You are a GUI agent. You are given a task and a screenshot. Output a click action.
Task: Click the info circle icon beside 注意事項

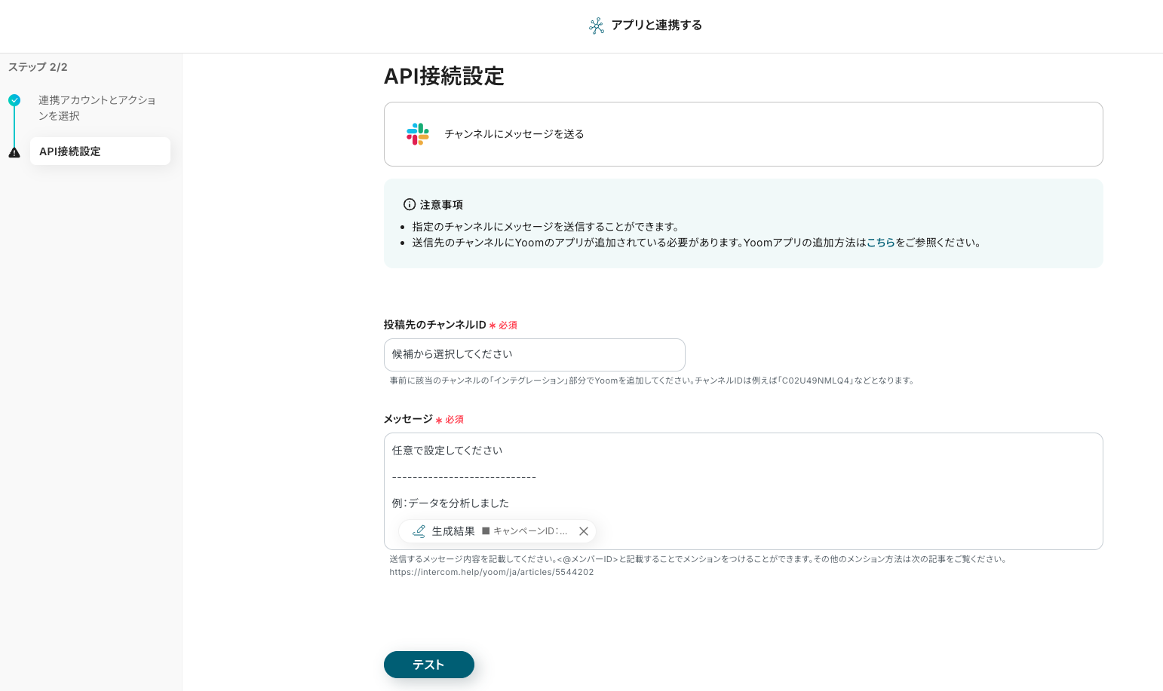410,204
